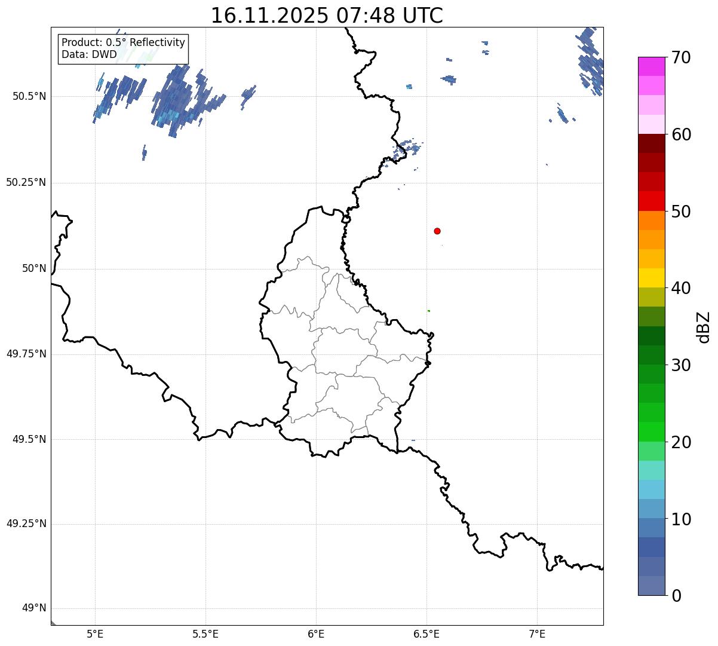Click the 'Data: DWD' label
This screenshot has height=646, width=718.
pyautogui.click(x=89, y=55)
